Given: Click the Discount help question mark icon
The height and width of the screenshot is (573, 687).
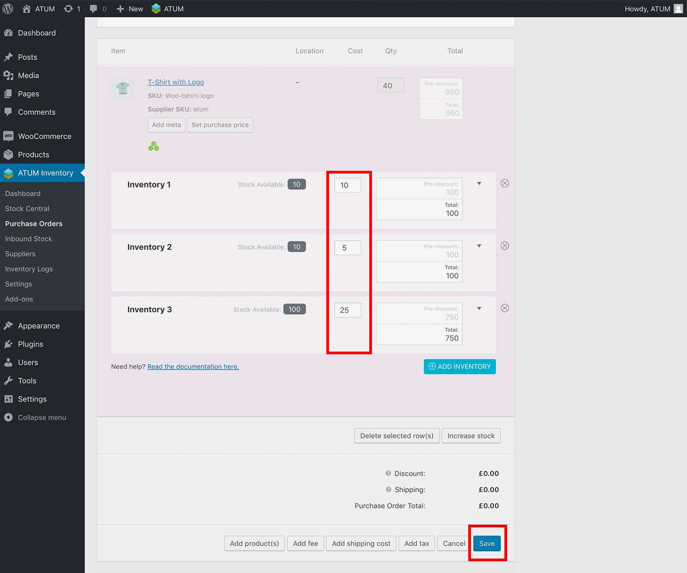Looking at the screenshot, I should tap(388, 473).
